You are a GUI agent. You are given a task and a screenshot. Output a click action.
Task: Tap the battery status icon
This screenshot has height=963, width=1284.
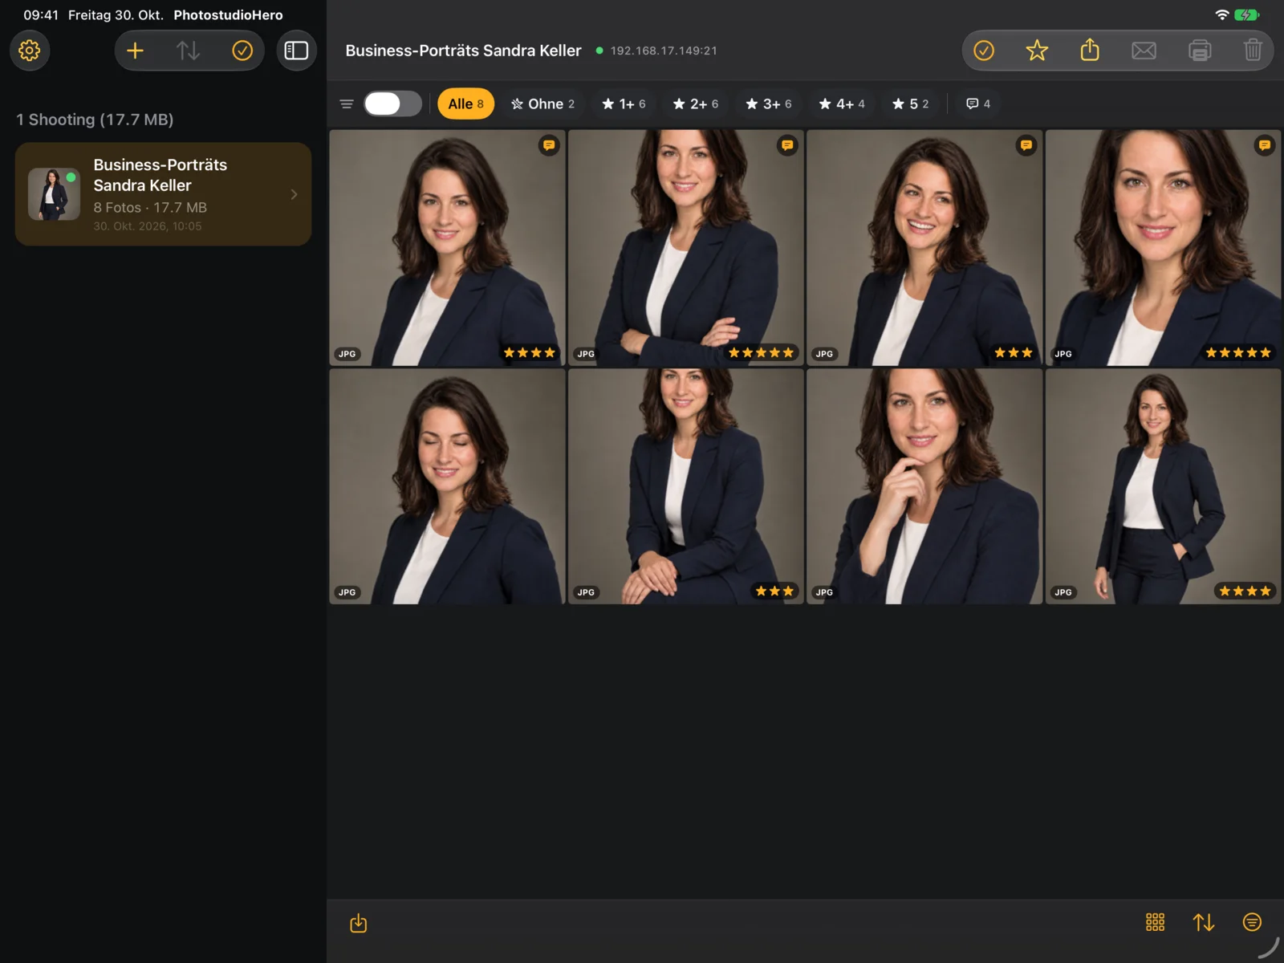tap(1247, 14)
